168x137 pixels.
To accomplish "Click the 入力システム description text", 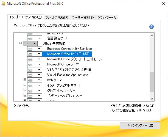I will click(x=22, y=106).
